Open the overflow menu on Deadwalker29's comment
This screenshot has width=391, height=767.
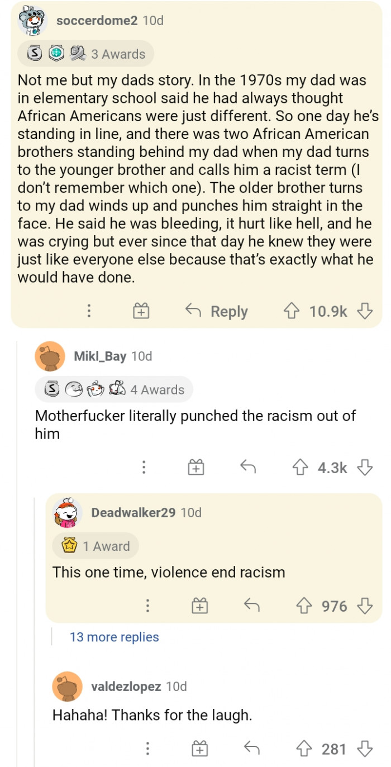(148, 606)
